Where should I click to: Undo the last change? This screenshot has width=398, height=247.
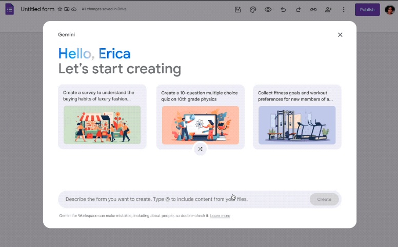pos(283,10)
